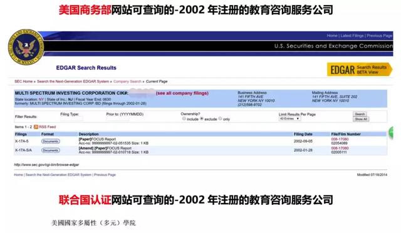
Task: Click the Description column header
Action: point(88,134)
